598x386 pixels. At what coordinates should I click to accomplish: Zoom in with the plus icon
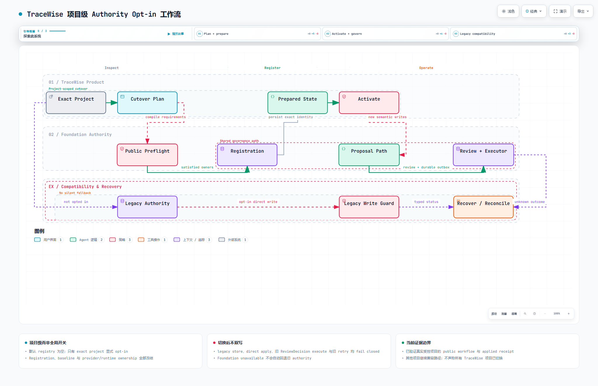point(569,313)
